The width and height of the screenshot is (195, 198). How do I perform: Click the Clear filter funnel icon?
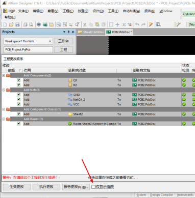coord(130,24)
